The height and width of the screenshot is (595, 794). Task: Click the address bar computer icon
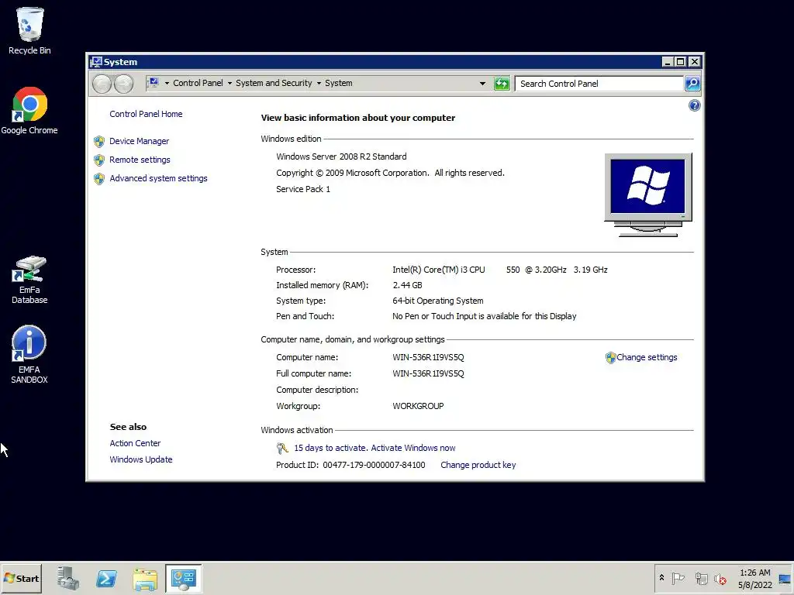[x=154, y=82]
